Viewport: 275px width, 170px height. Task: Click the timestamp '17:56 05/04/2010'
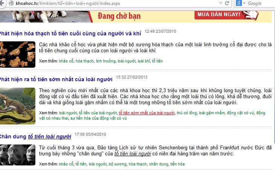tap(90, 134)
